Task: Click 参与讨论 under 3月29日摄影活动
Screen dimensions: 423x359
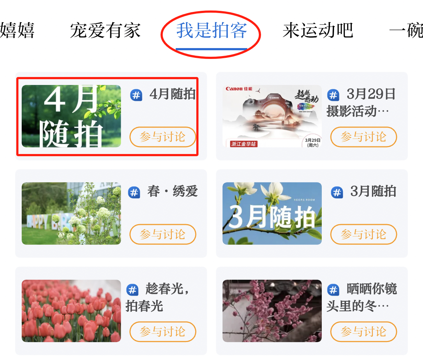Action: 363,137
